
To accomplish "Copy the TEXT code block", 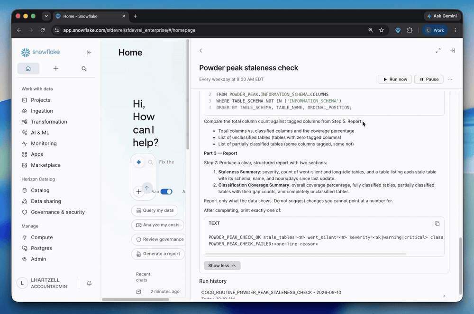I will (x=437, y=224).
